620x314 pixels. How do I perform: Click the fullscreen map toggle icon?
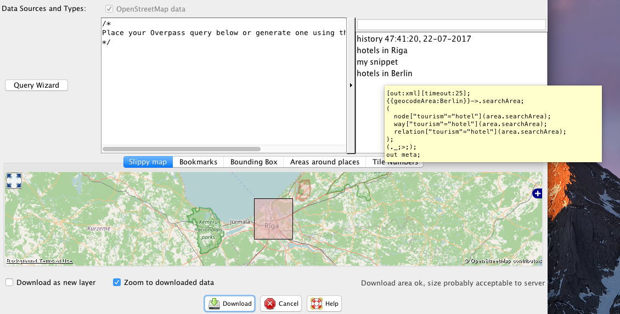coord(14,181)
